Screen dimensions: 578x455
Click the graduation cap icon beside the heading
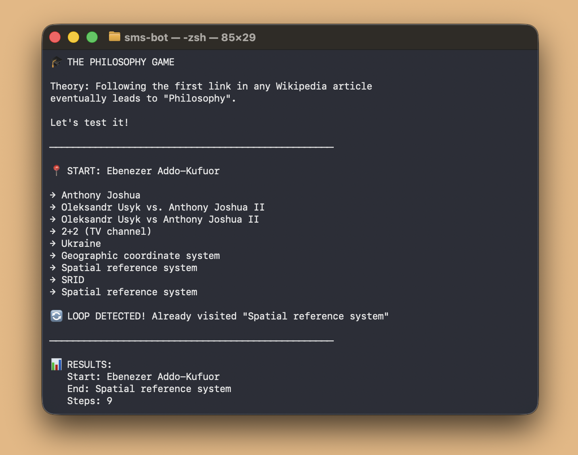tap(57, 62)
